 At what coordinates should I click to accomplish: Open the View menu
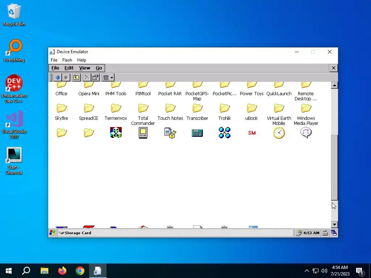click(85, 68)
